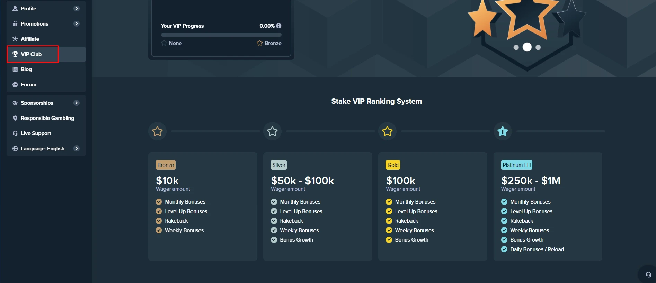Open the Profile menu item
Image resolution: width=656 pixels, height=283 pixels.
pos(46,8)
